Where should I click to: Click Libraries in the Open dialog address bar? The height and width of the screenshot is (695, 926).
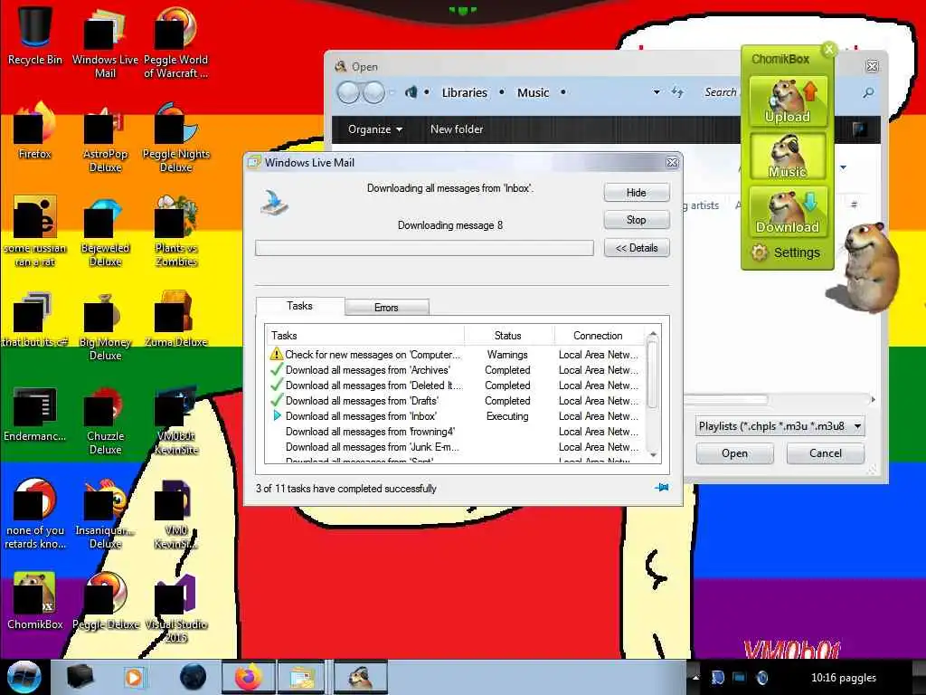click(465, 93)
